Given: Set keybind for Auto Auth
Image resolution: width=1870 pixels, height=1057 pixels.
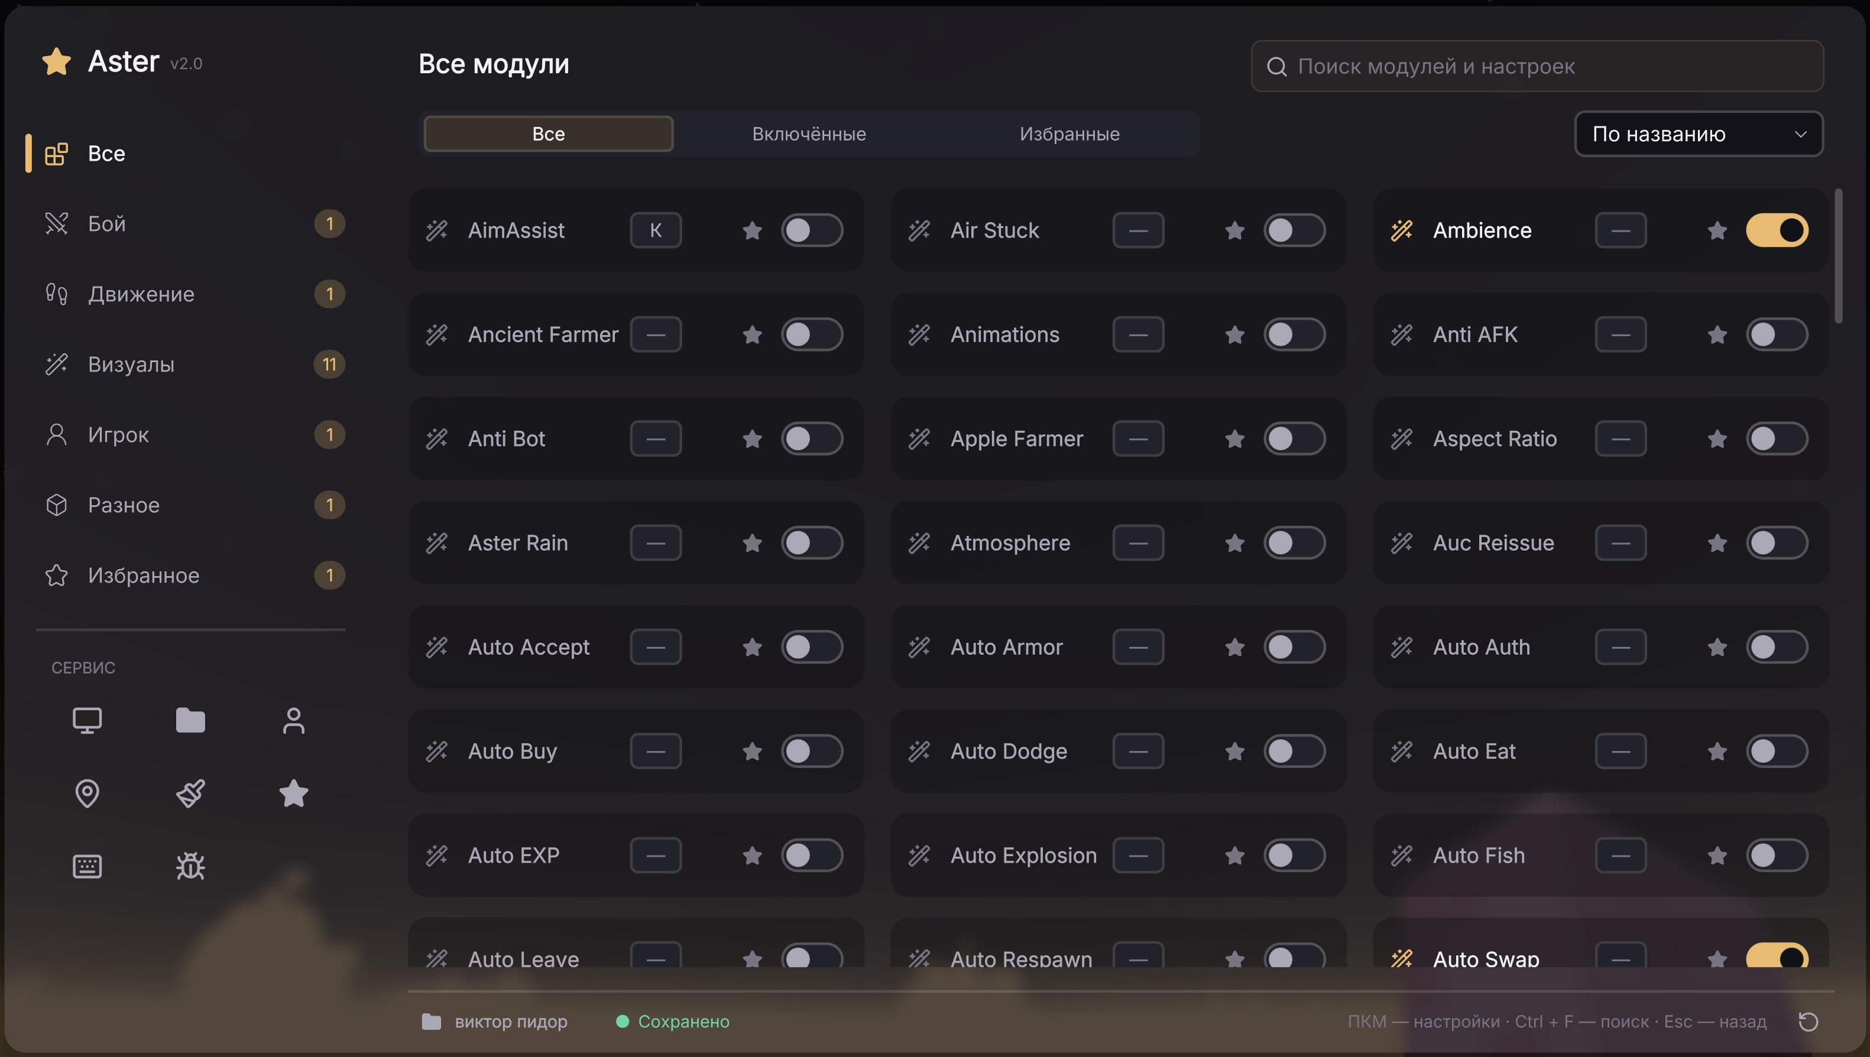Looking at the screenshot, I should (1620, 647).
